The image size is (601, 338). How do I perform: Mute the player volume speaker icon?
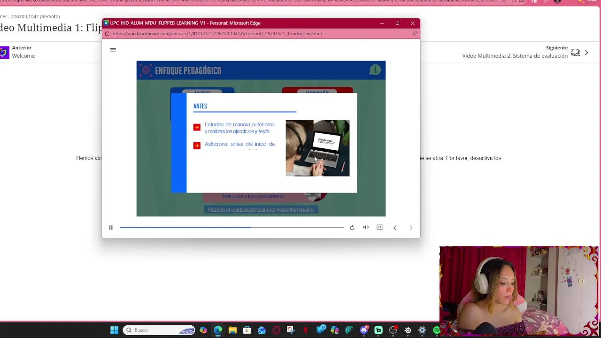tap(366, 227)
